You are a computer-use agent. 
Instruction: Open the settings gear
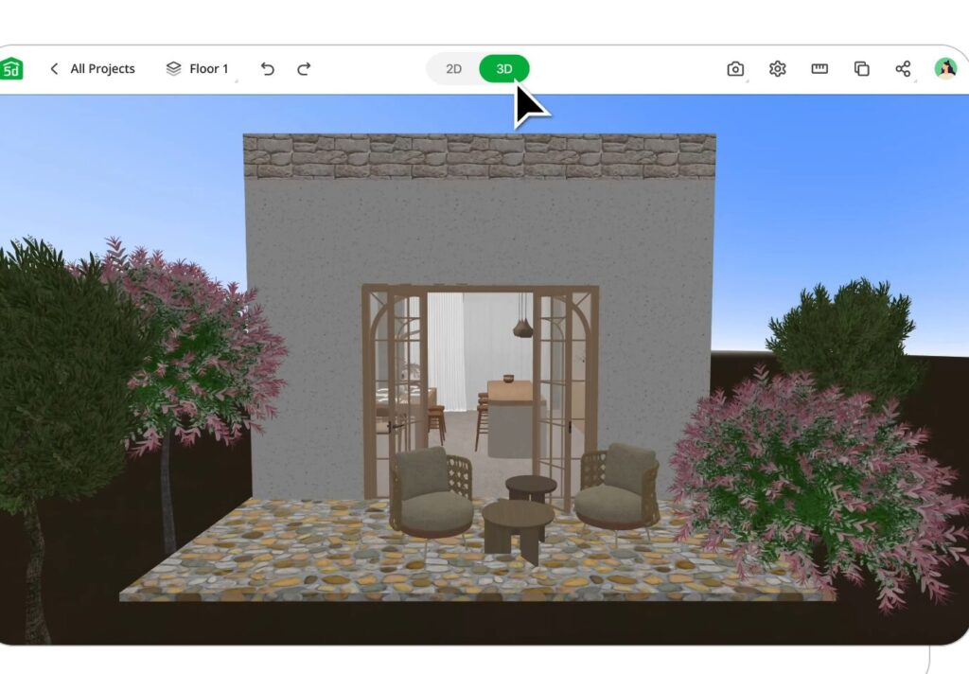777,68
